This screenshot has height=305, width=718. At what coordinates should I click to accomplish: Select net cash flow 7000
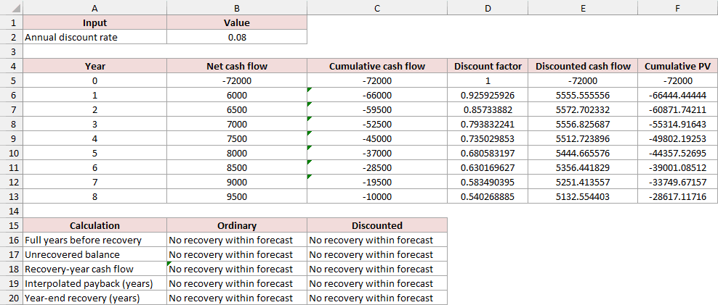coord(237,125)
